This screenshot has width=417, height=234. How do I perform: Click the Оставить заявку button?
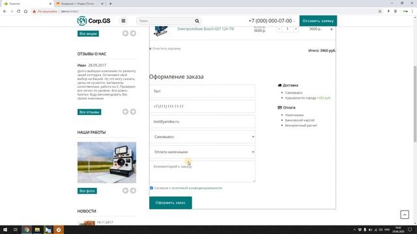pos(318,21)
